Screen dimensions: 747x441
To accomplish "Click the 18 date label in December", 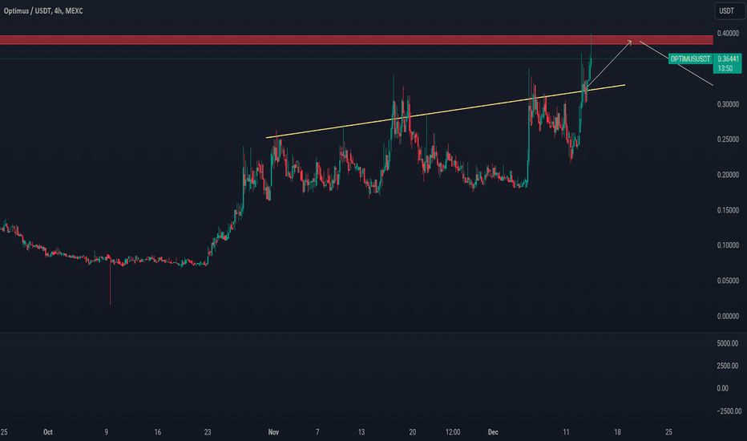I will [617, 432].
